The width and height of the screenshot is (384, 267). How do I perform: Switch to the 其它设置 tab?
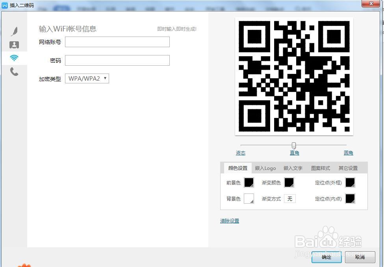348,168
